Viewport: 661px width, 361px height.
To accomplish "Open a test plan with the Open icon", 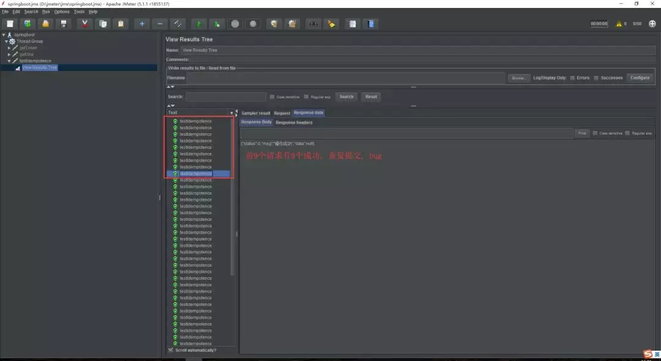I will [x=45, y=24].
